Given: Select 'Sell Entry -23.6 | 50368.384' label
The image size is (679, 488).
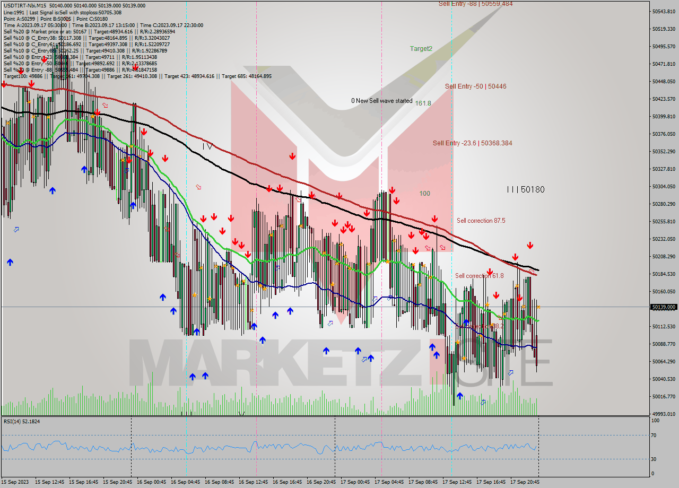Looking at the screenshot, I should point(472,143).
